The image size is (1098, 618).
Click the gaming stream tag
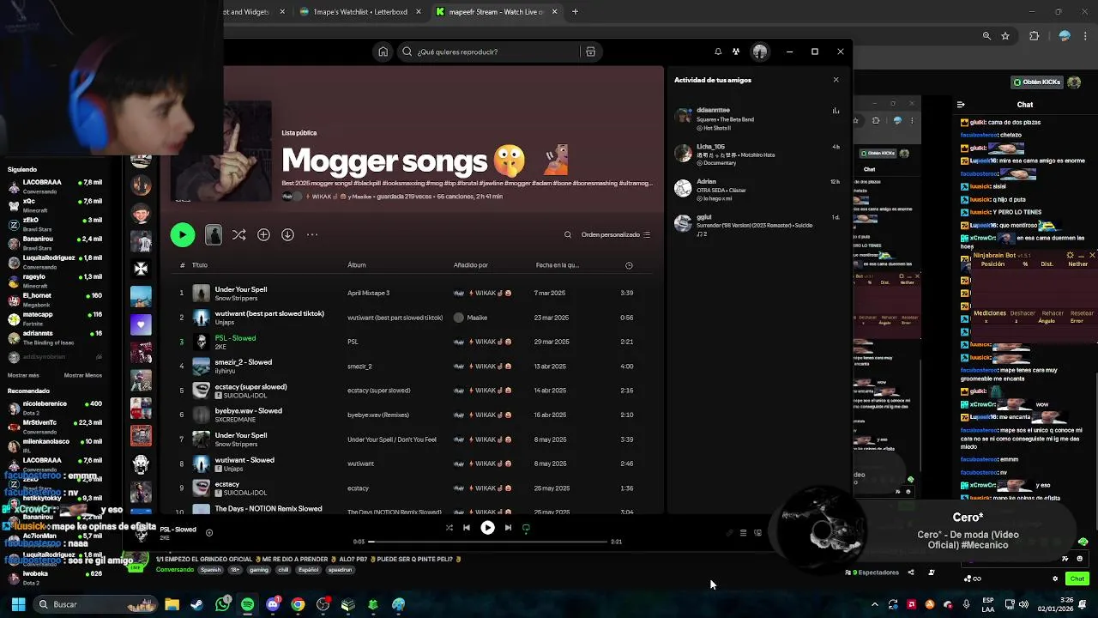(x=259, y=570)
